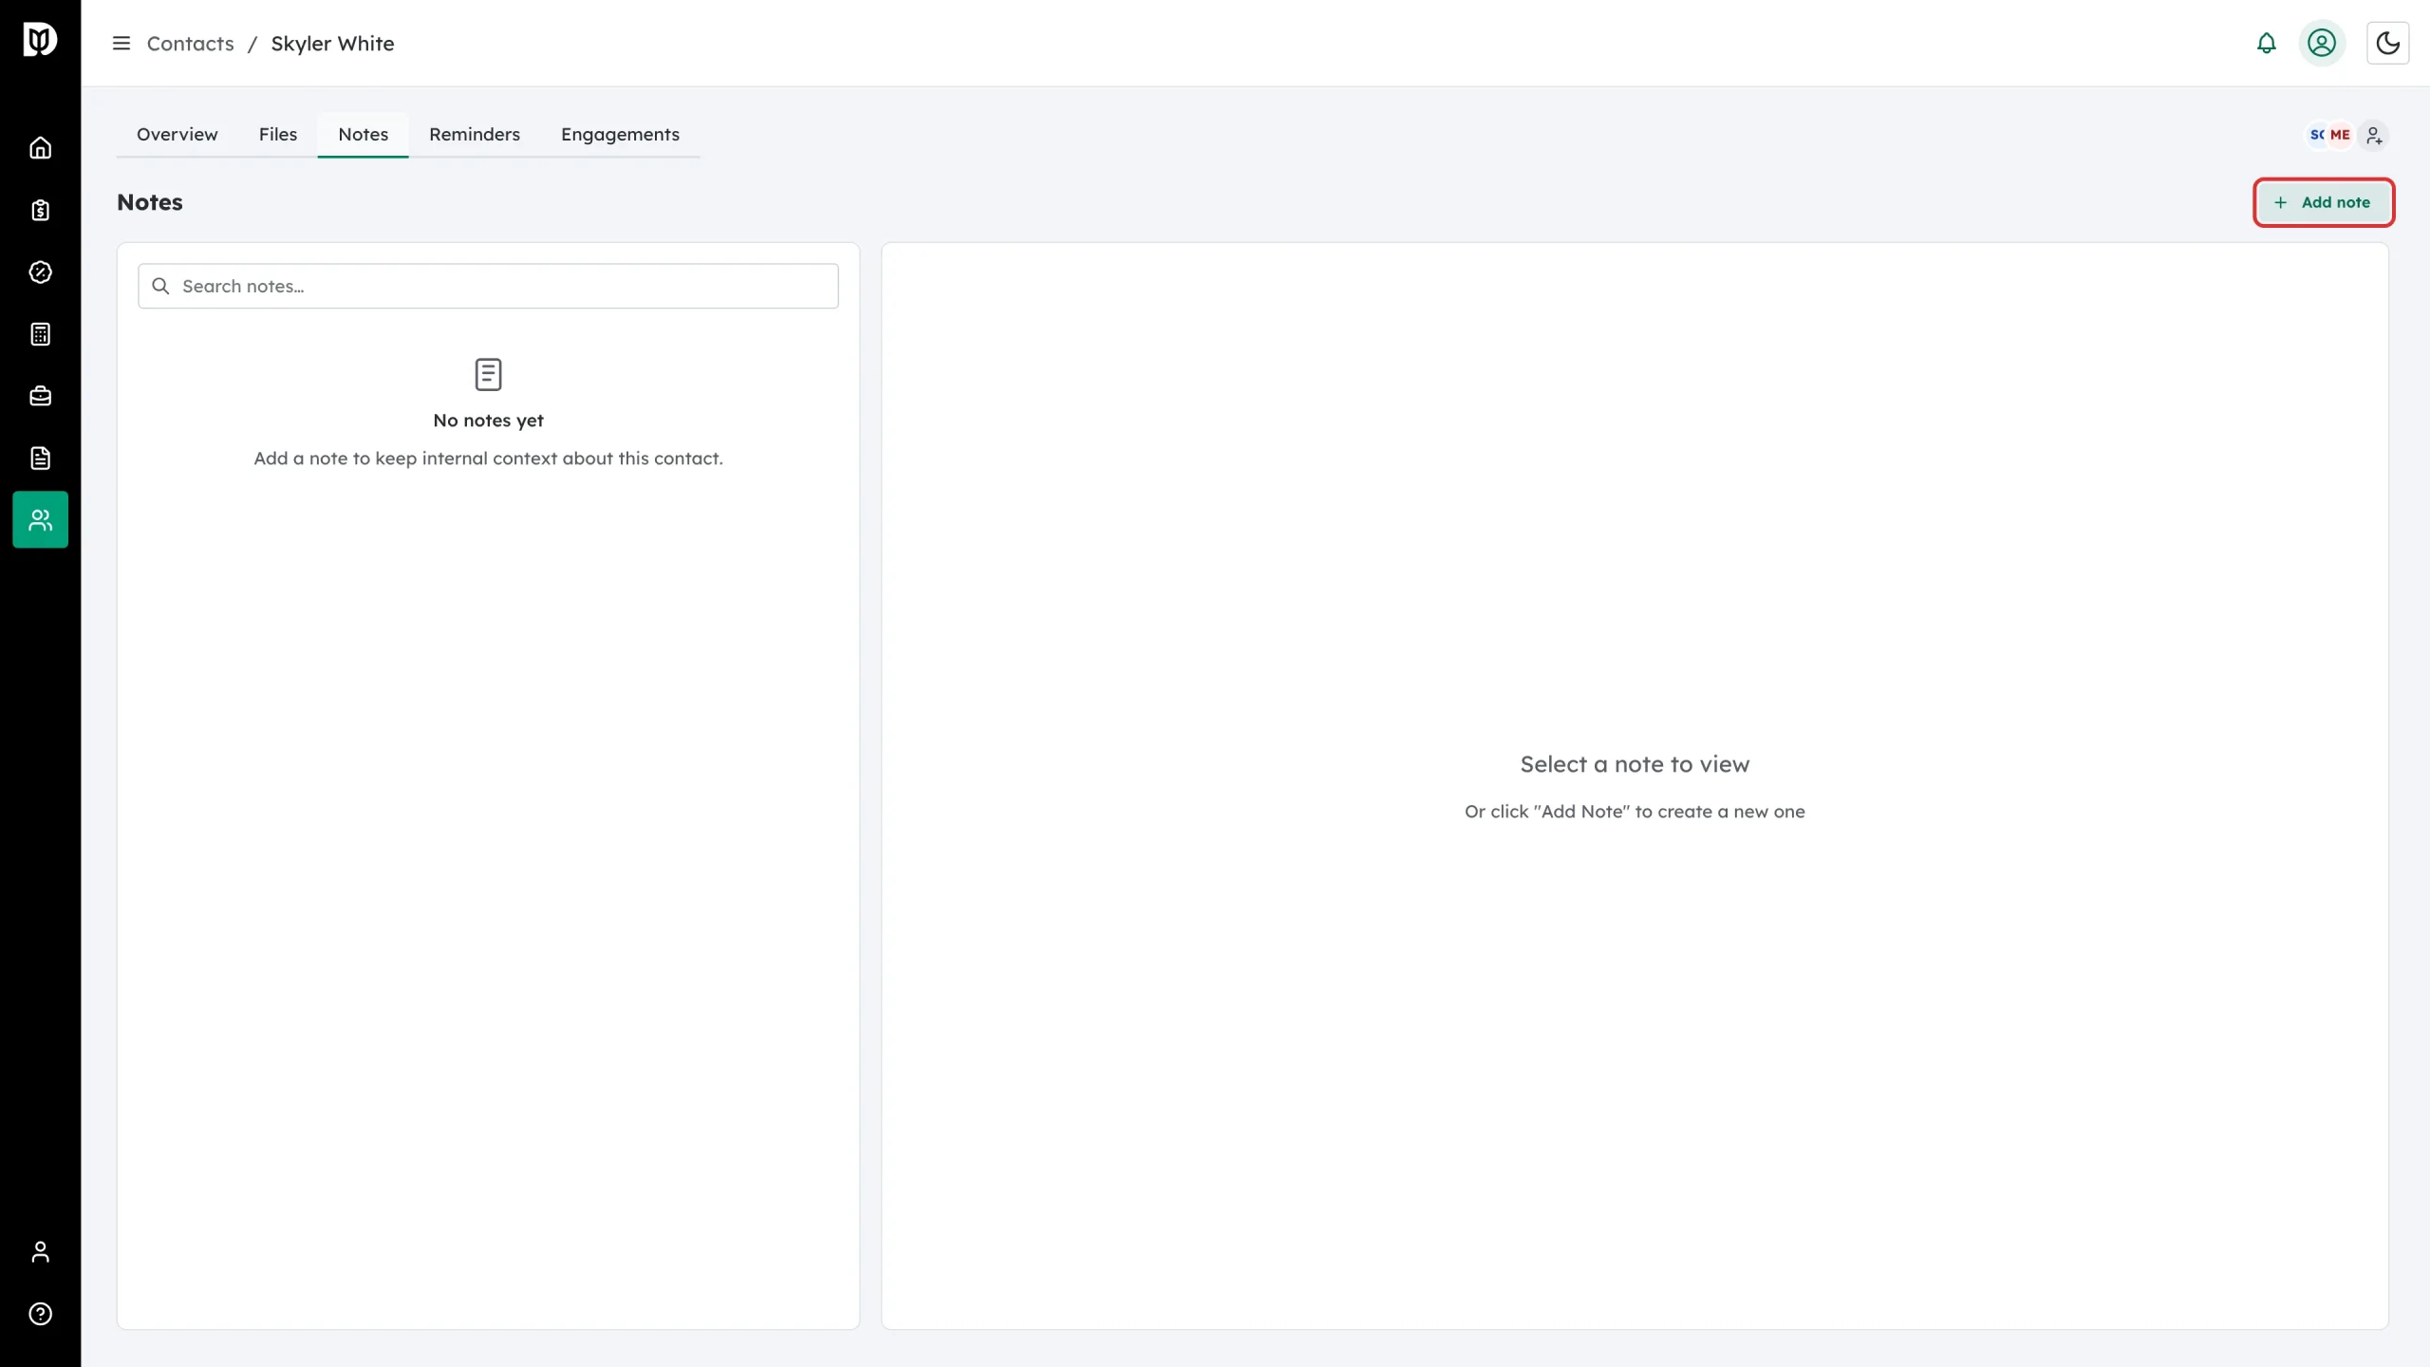Viewport: 2430px width, 1367px height.
Task: Click the Search notes input field
Action: [488, 286]
